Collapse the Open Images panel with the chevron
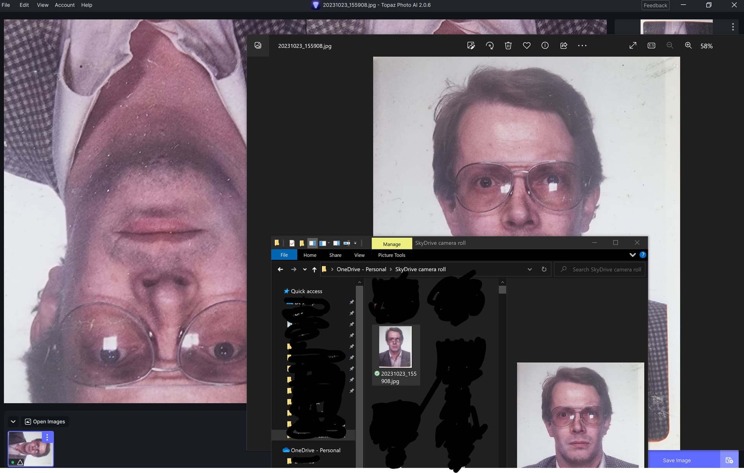The image size is (744, 473). 13,421
